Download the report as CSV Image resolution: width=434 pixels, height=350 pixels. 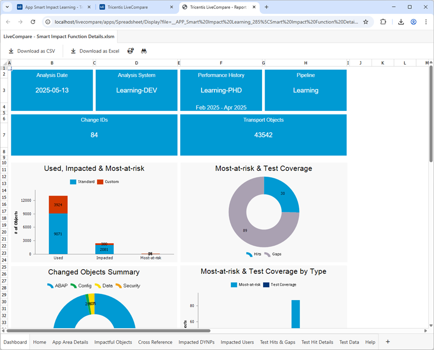pos(32,51)
